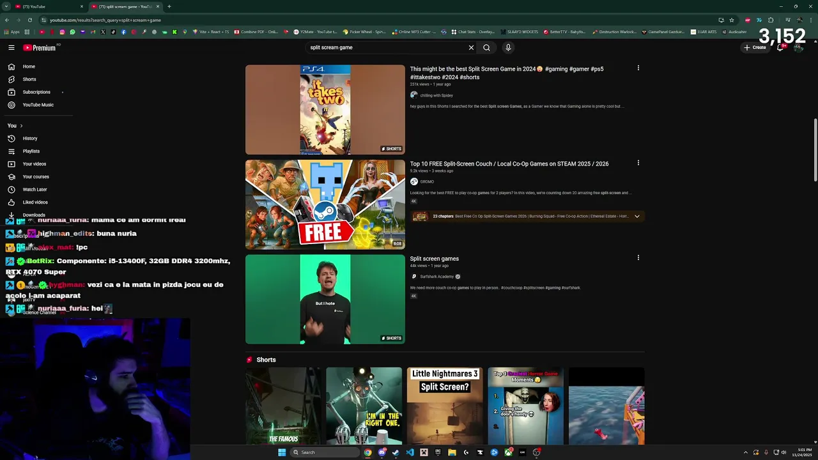Screen dimensions: 818x460
Task: Open the 'Online MP3 Cutter' bookmark
Action: click(414, 32)
